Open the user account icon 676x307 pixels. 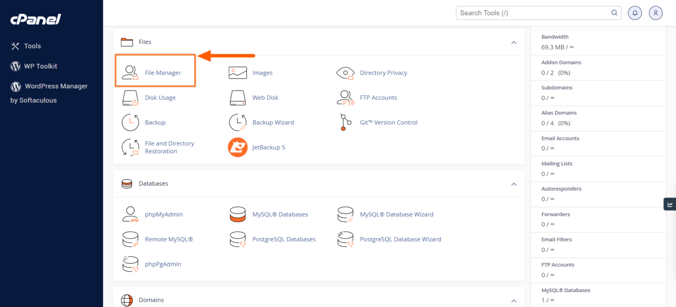point(656,13)
